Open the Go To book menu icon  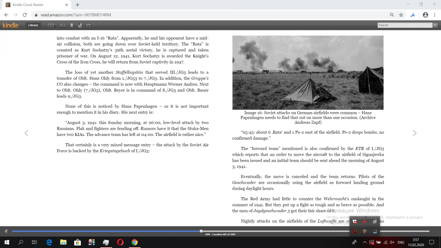51,25
